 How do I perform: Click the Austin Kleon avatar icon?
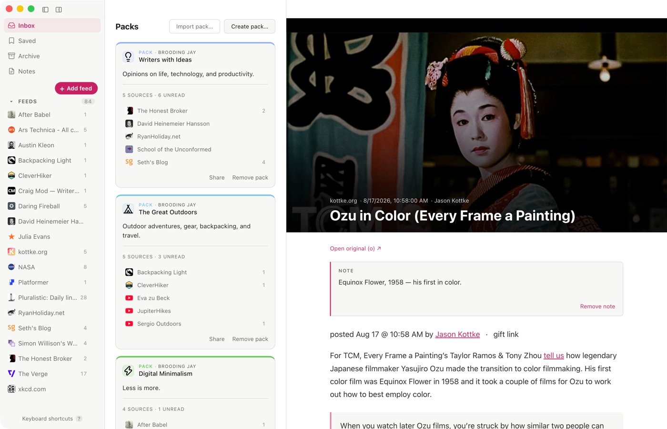tap(11, 145)
